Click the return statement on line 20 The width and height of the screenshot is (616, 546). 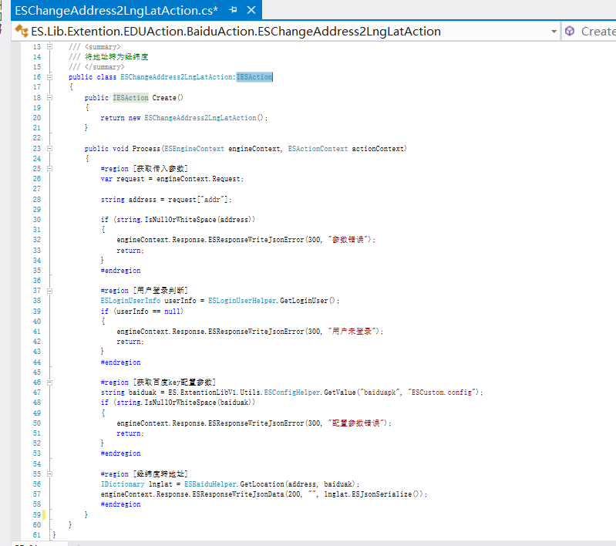[183, 118]
